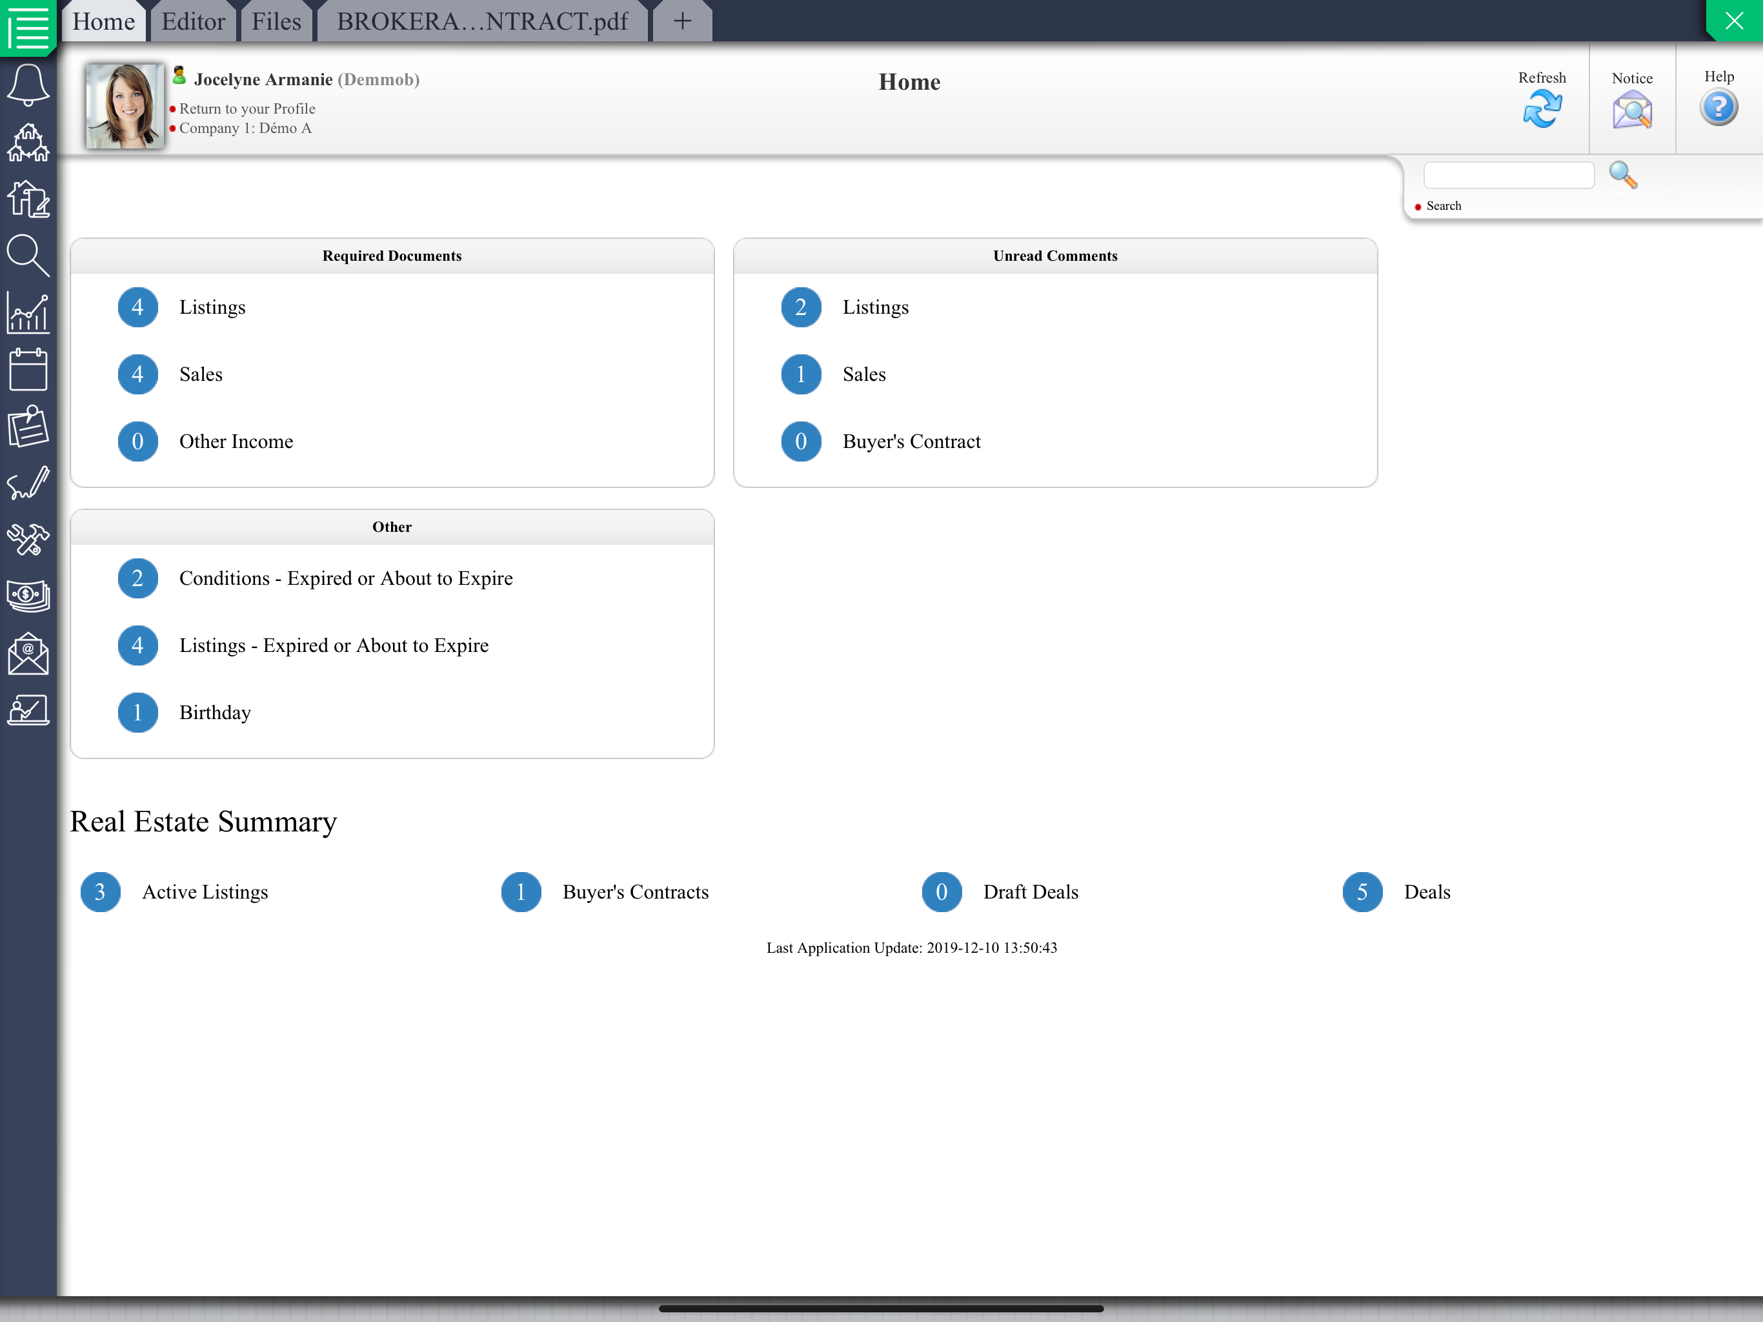Click the search magnifier next to search field

[1623, 175]
